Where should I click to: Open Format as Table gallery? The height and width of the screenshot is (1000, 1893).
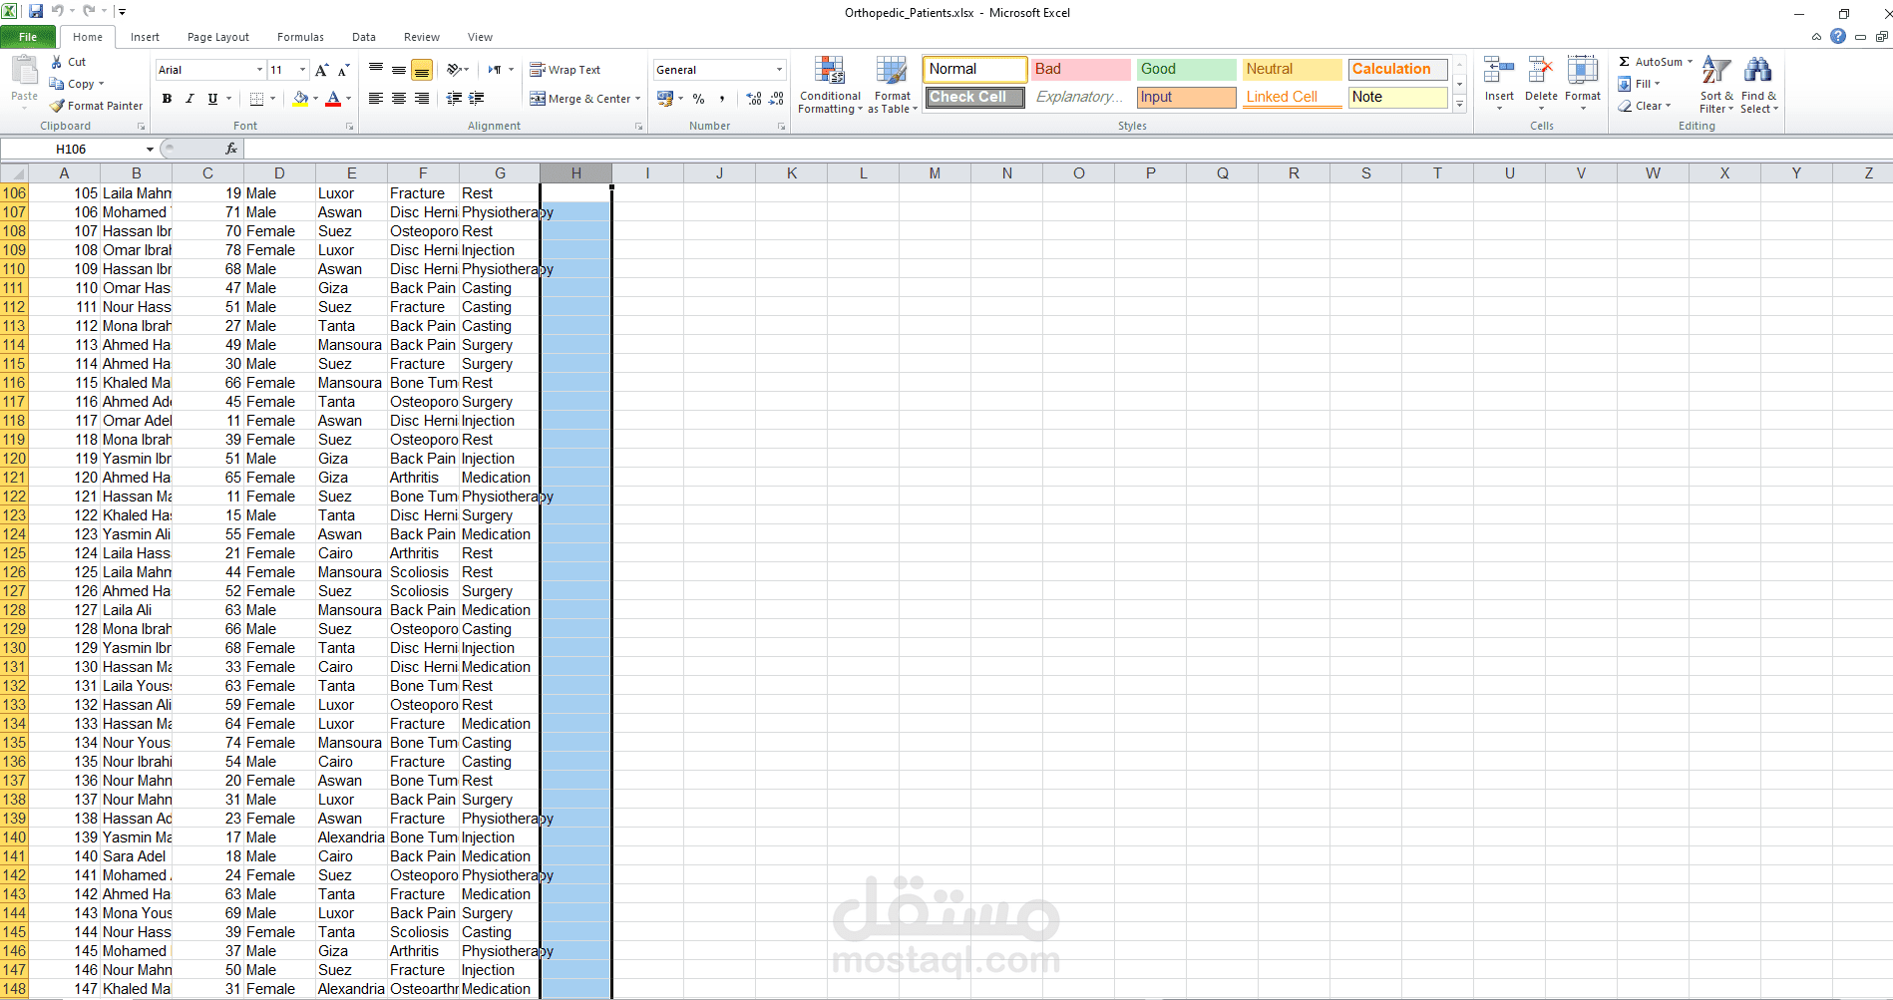click(892, 84)
